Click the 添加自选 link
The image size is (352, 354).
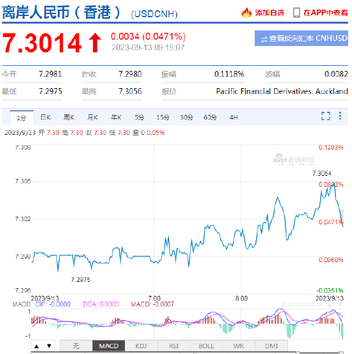coord(269,13)
